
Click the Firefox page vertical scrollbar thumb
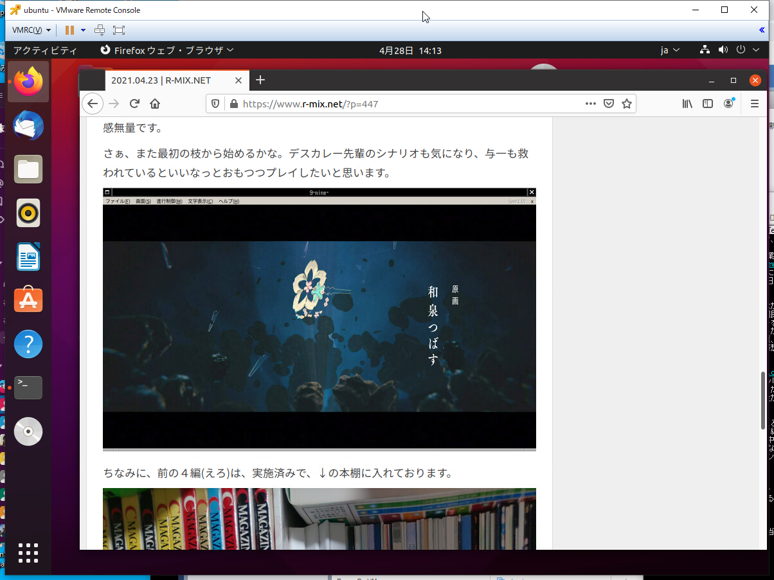click(x=764, y=400)
